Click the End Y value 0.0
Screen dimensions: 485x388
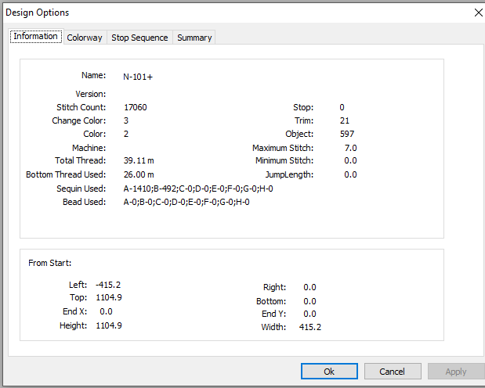(x=309, y=314)
